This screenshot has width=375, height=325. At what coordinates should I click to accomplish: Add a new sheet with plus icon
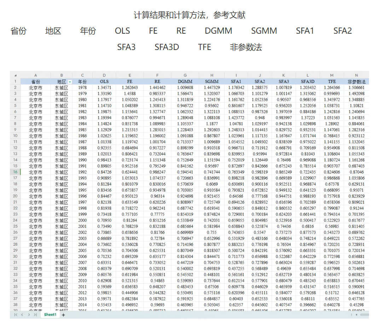64,315
